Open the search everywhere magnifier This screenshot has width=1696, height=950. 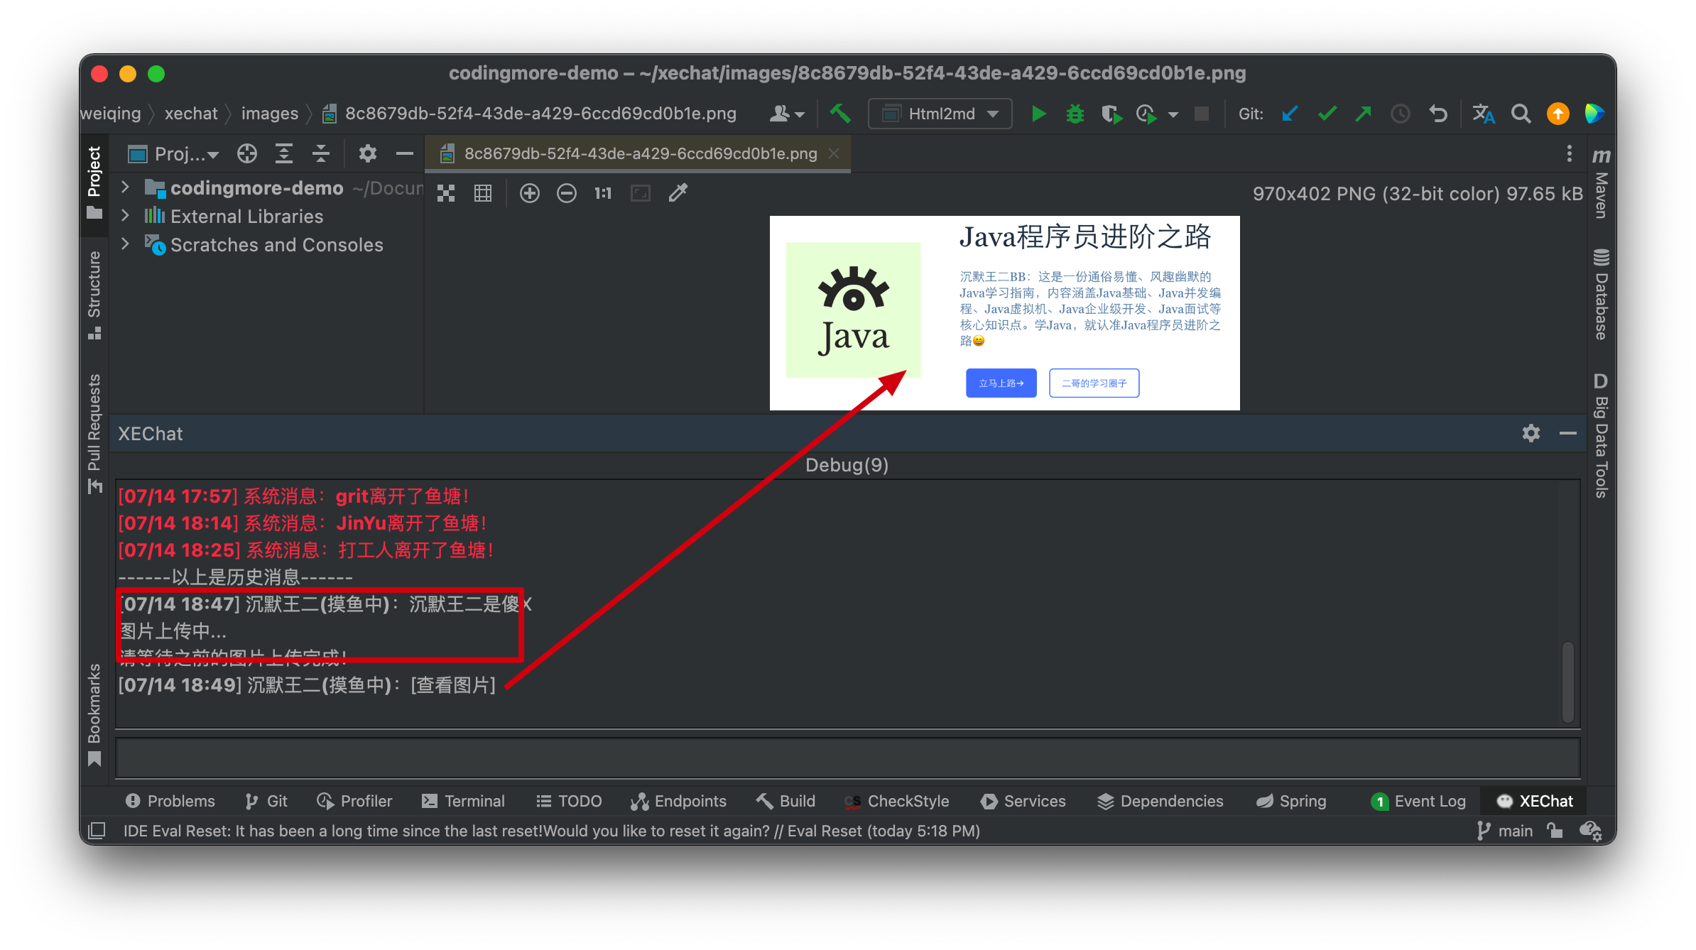[x=1521, y=114]
